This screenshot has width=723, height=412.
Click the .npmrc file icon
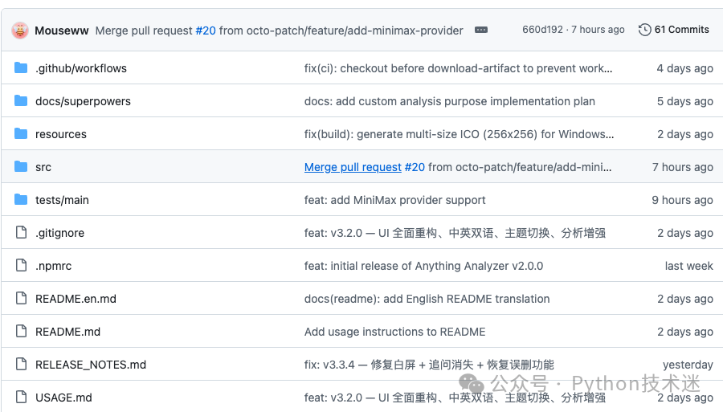(21, 265)
